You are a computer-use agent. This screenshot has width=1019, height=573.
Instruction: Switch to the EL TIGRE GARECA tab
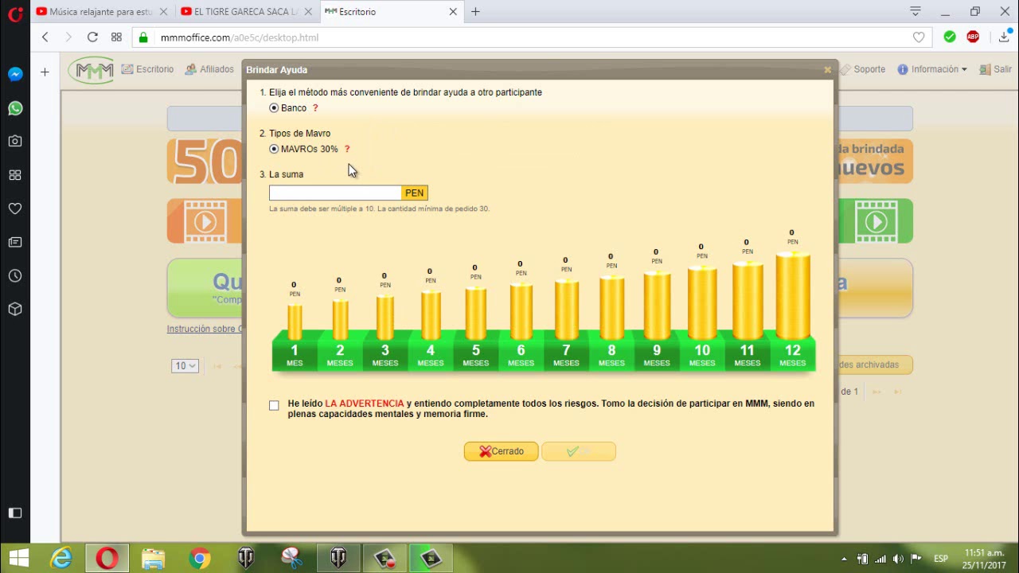(247, 12)
